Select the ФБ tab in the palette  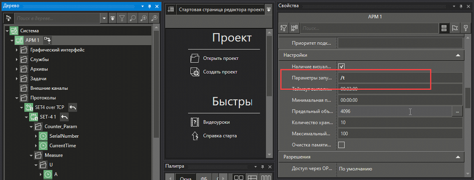[x=204, y=178]
